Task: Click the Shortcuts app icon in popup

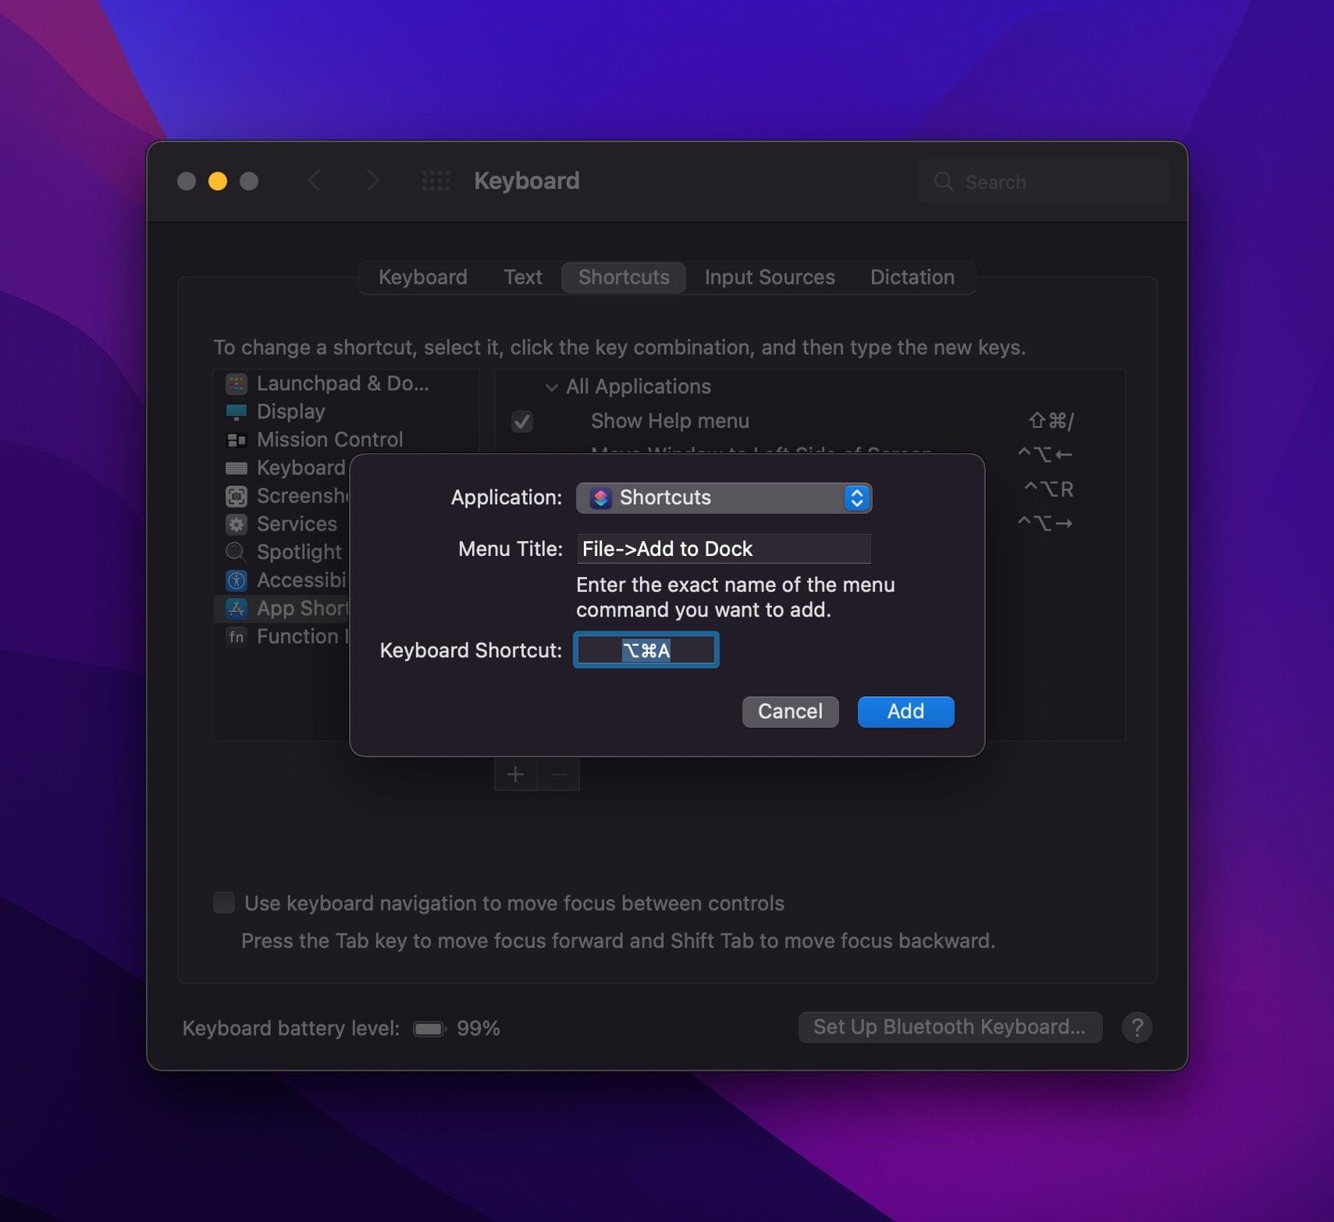Action: [x=600, y=498]
